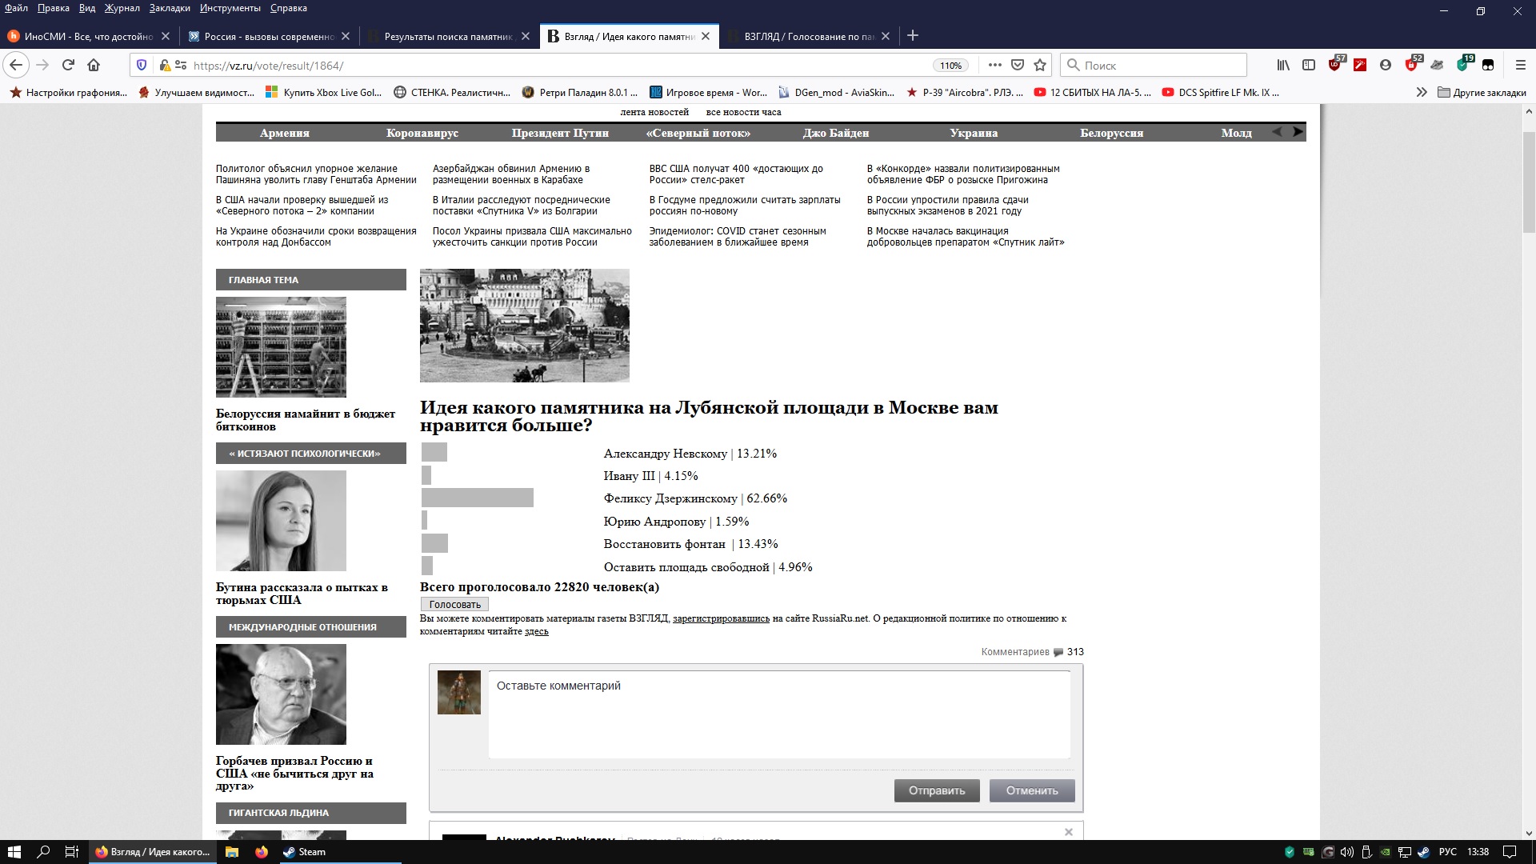The width and height of the screenshot is (1536, 864).
Task: Click the Голосовать button
Action: (454, 604)
